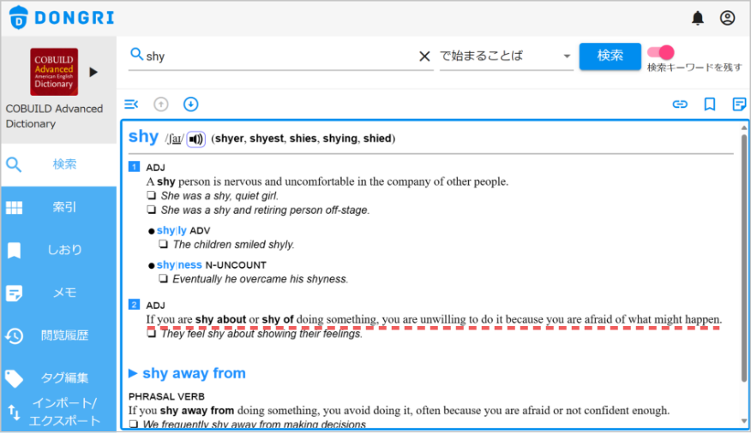751x433 pixels.
Task: Click the search input containing 'shy'
Action: tap(280, 56)
